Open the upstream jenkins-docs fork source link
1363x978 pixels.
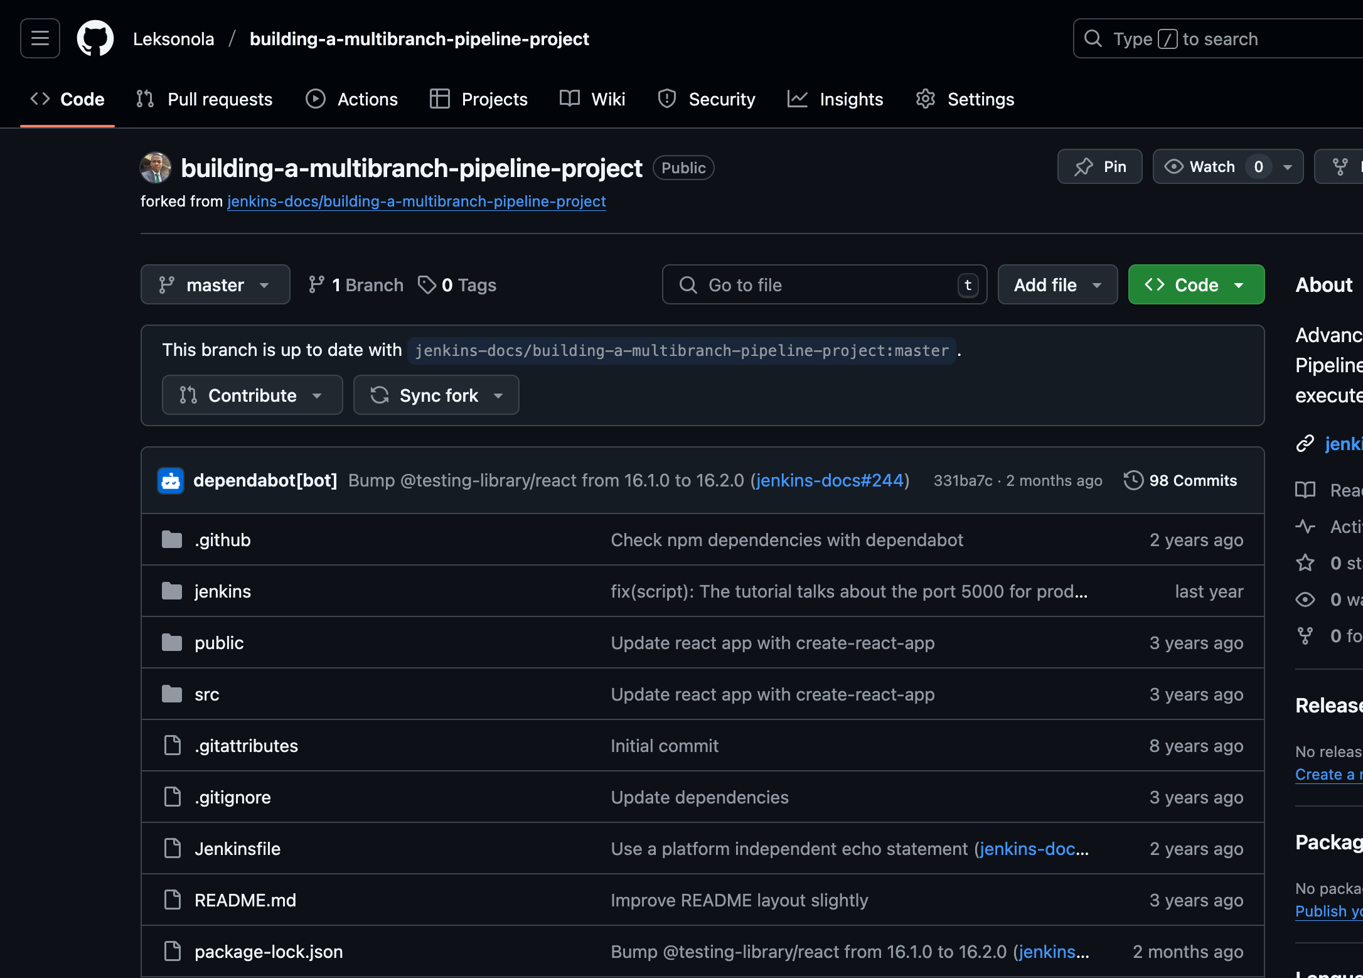point(417,202)
